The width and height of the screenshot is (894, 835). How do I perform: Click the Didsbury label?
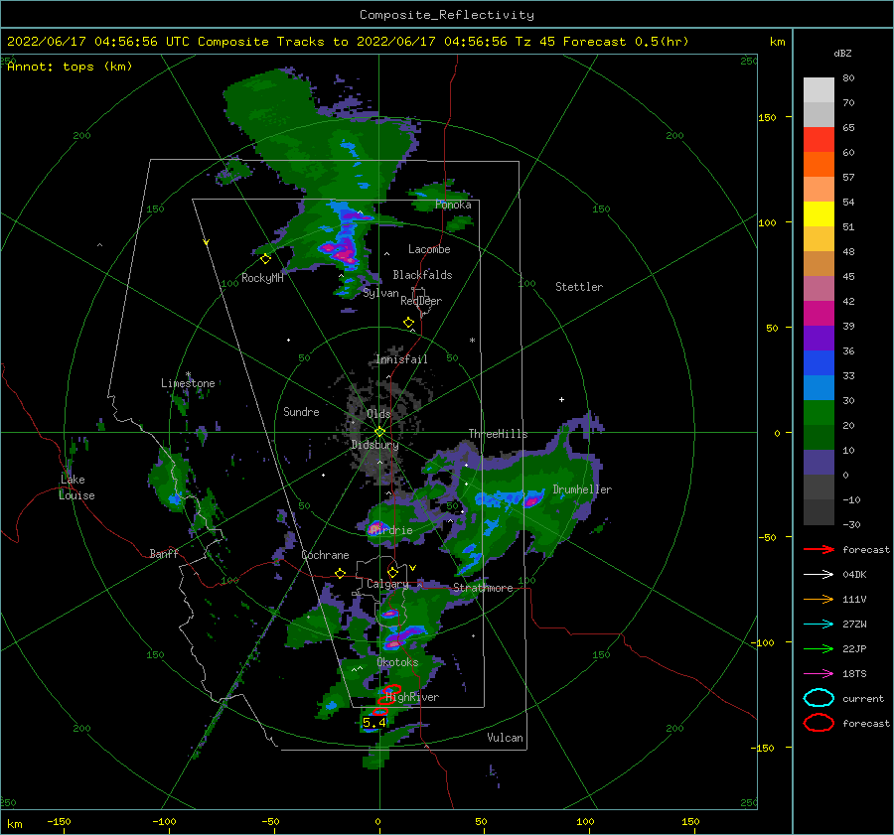[374, 445]
